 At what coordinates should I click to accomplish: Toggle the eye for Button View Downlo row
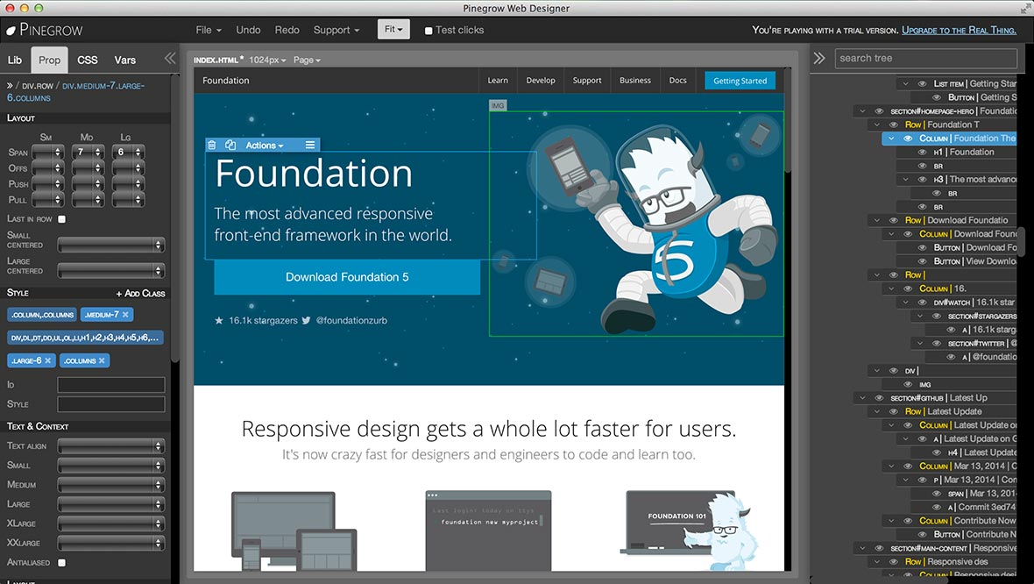pos(922,261)
